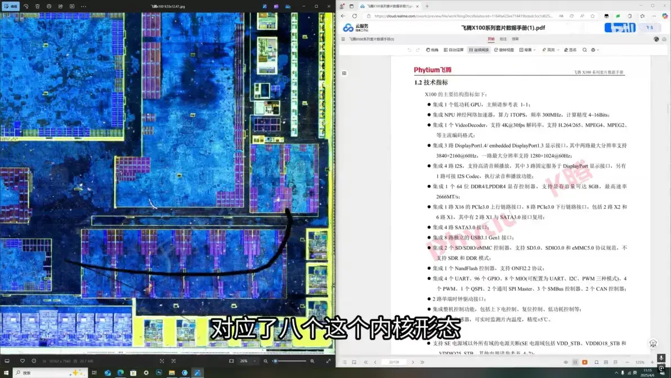Go to next PDF page
Viewport: 671px width, 378px height.
pyautogui.click(x=413, y=362)
